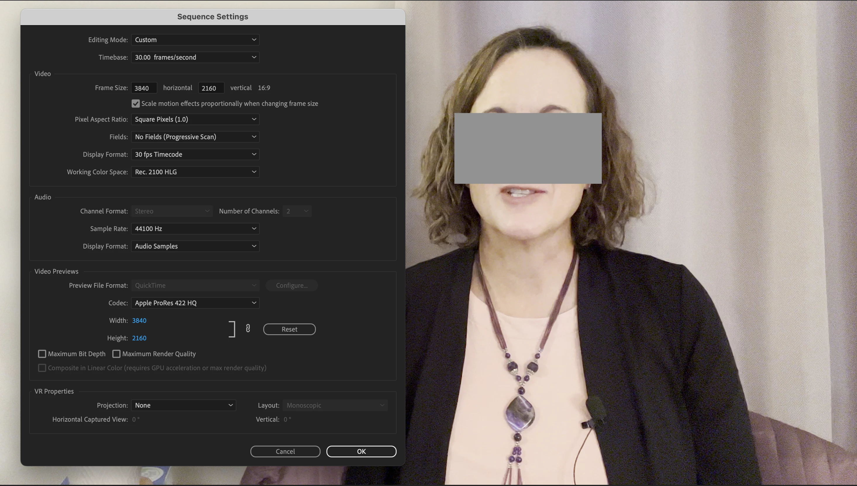The width and height of the screenshot is (857, 486).
Task: Open Audio Samples display format dropdown
Action: (195, 246)
